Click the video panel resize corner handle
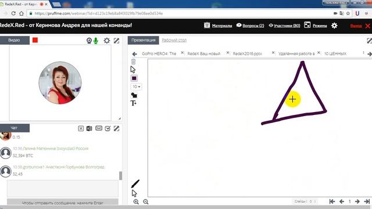372x209 pixels. pyautogui.click(x=120, y=118)
